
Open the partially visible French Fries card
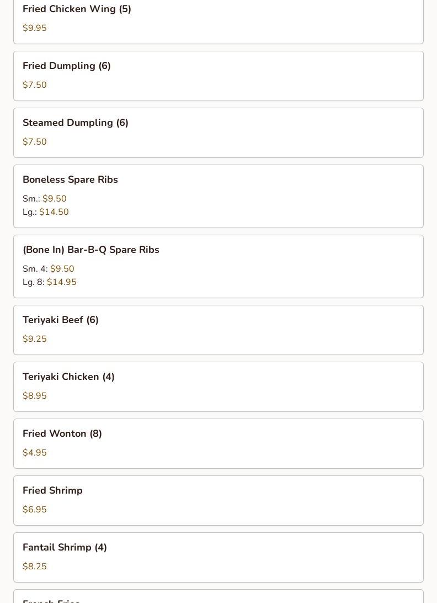click(218, 596)
